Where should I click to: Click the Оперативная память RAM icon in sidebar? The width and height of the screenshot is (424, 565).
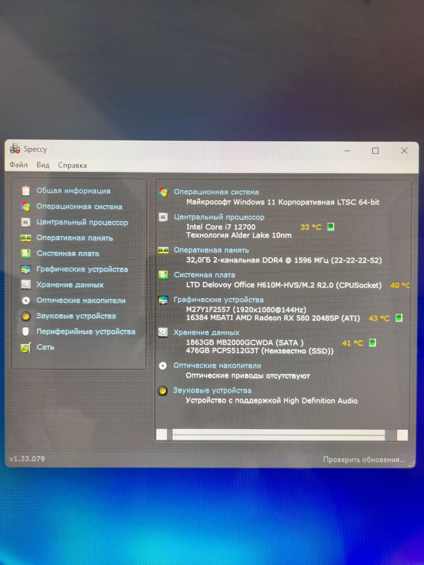(x=26, y=238)
